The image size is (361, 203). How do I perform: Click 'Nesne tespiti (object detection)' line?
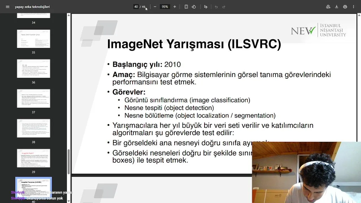point(169,108)
